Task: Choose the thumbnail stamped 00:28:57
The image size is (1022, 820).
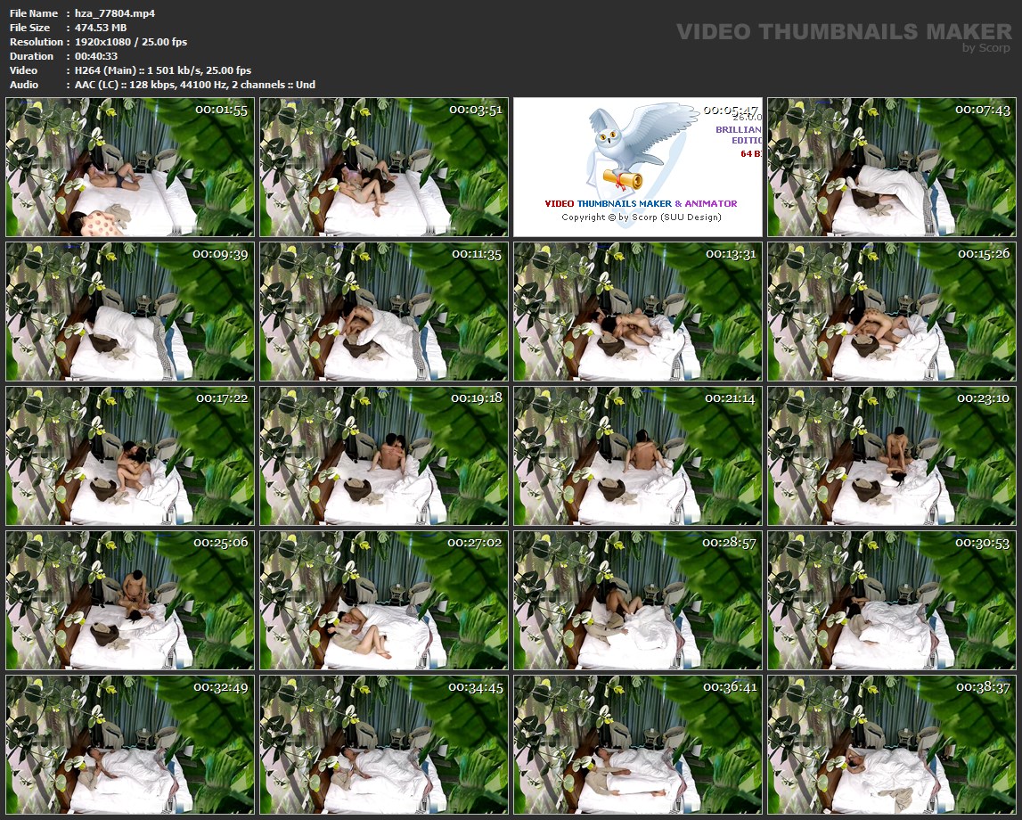Action: [x=638, y=601]
